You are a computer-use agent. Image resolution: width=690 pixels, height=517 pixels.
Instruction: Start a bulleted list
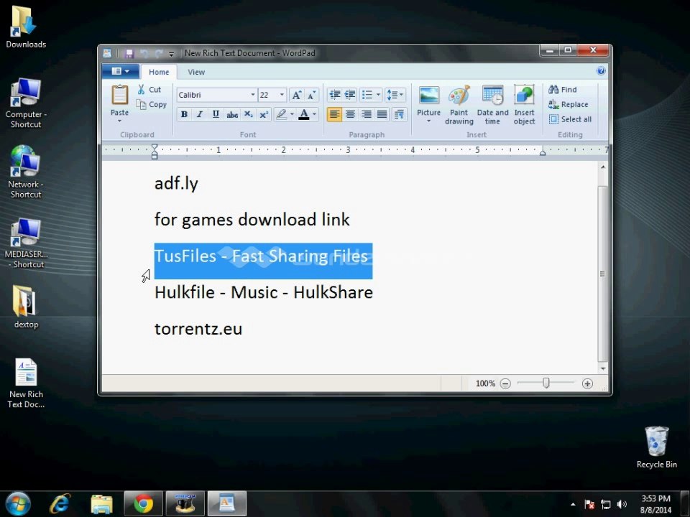click(367, 95)
